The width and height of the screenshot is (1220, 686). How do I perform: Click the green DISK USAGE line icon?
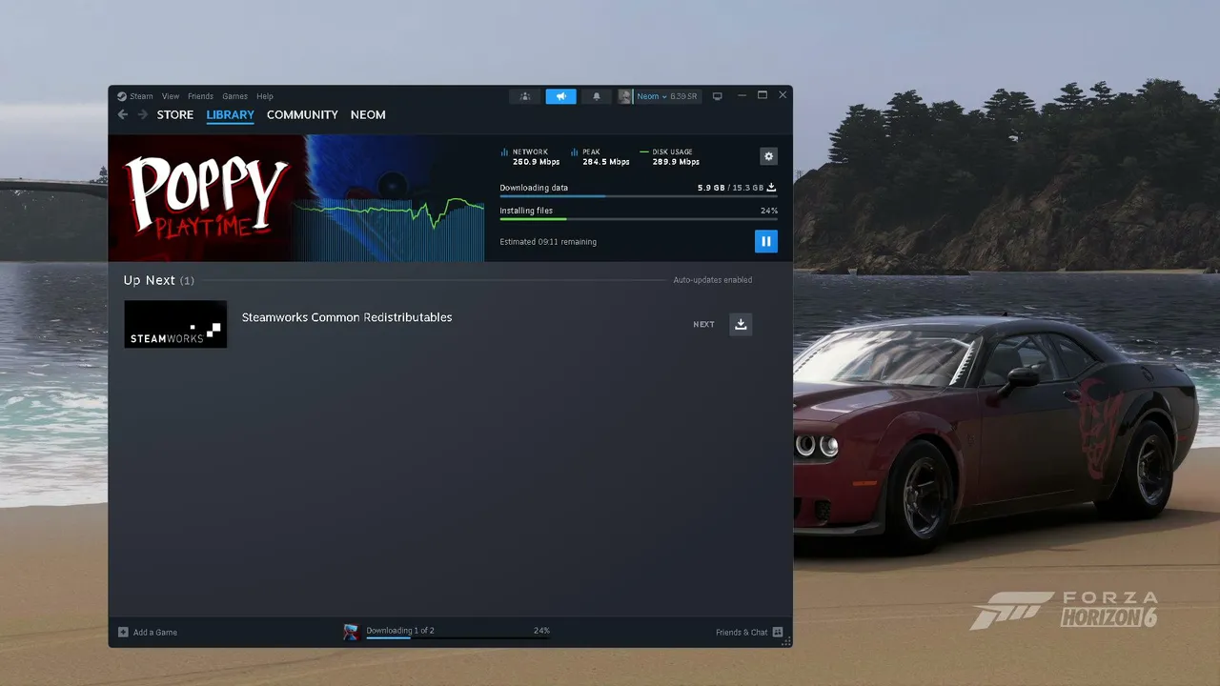644,152
